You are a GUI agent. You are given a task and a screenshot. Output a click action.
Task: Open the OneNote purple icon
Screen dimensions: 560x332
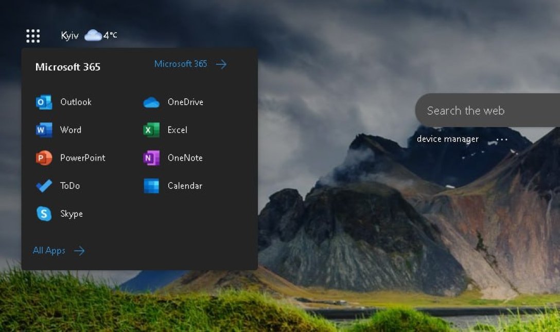point(151,158)
